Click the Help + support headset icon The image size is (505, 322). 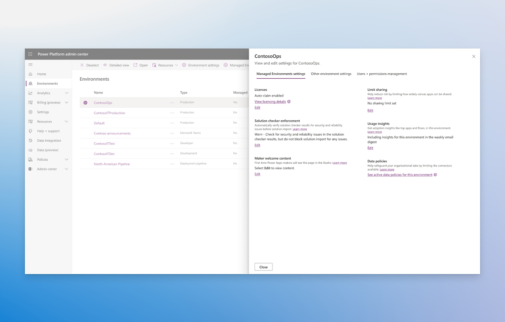click(30, 131)
